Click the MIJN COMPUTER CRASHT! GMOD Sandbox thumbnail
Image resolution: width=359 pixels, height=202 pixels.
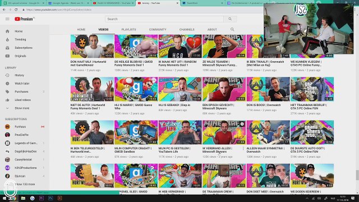point(136,132)
